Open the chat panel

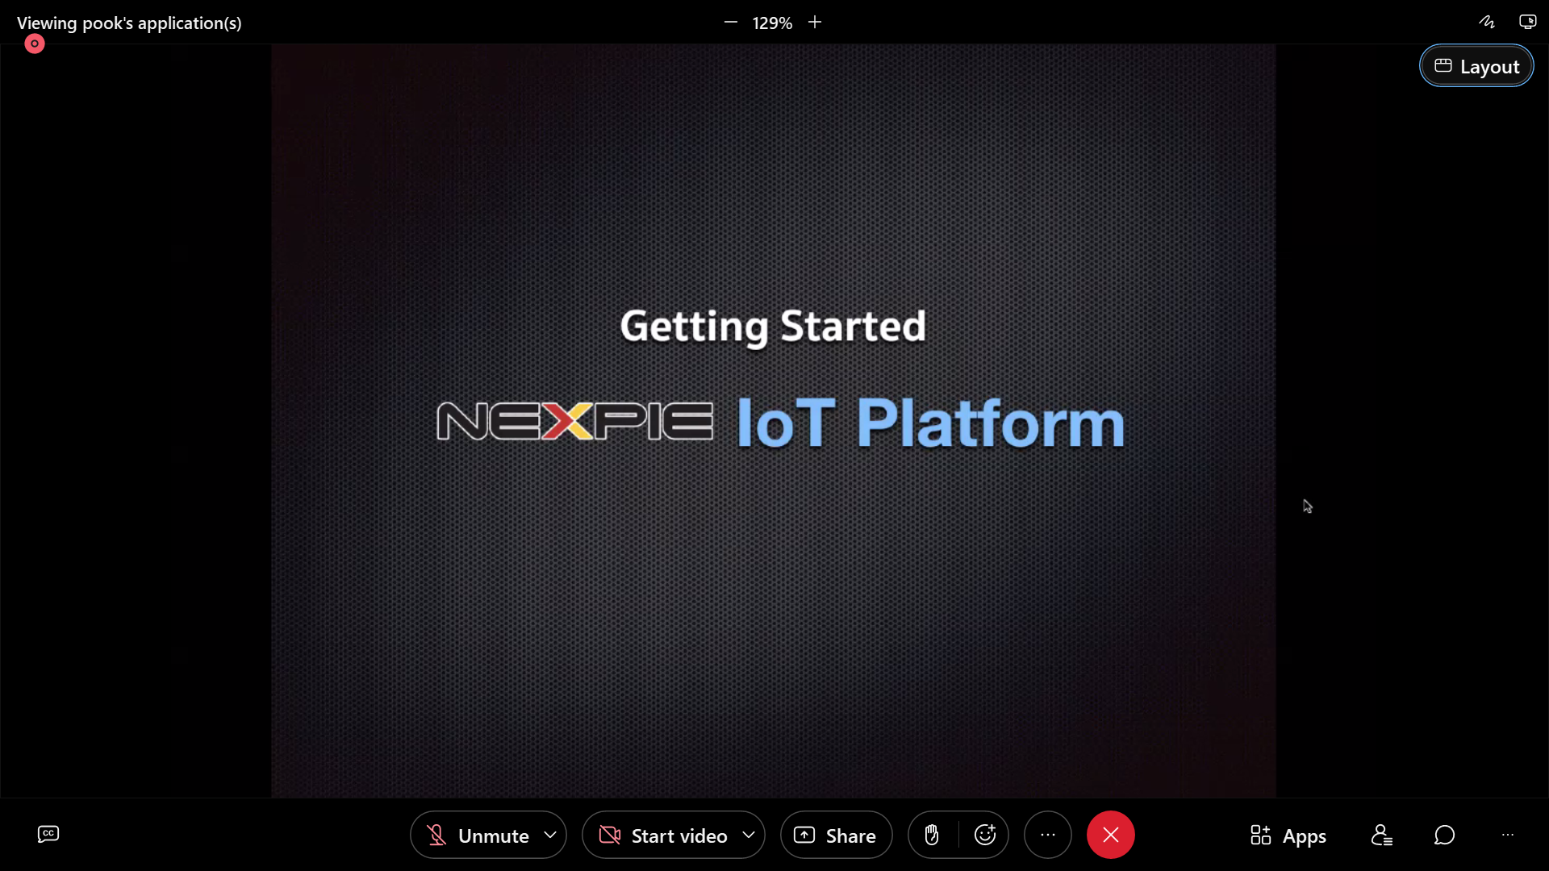[x=1444, y=835]
